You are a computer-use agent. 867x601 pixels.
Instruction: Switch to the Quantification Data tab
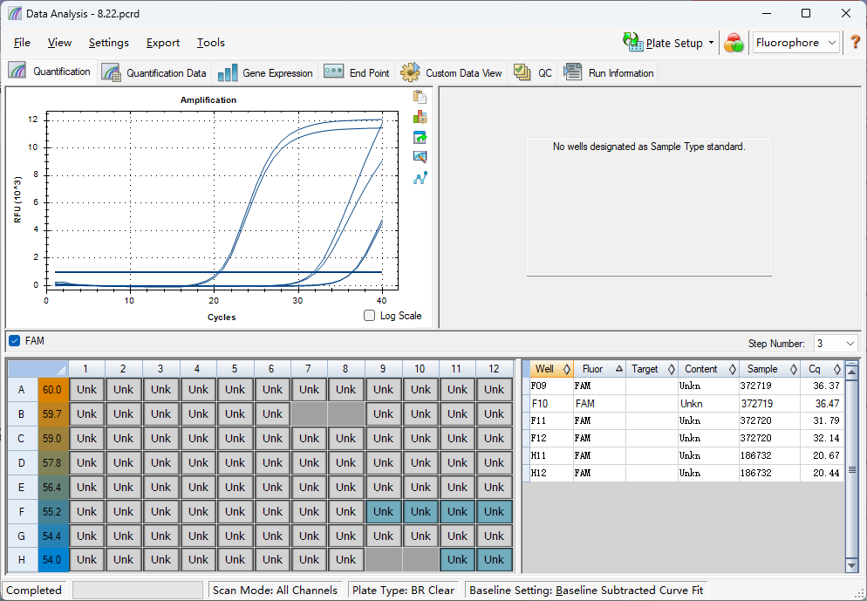pyautogui.click(x=154, y=73)
